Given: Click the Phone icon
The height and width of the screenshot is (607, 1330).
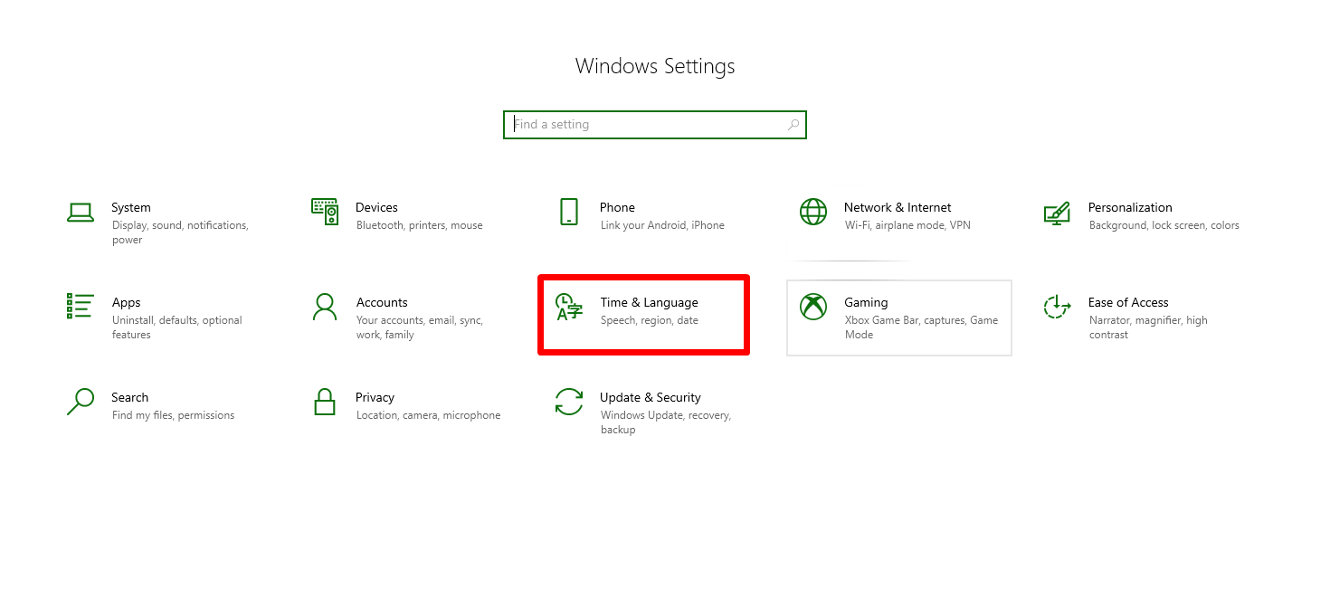Looking at the screenshot, I should coord(569,212).
